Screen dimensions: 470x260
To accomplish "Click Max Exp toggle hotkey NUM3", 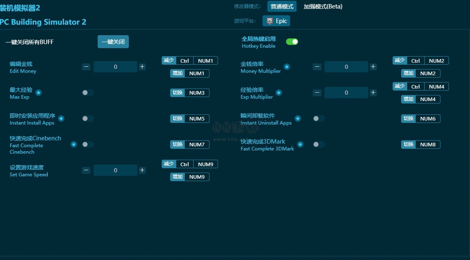I will (x=190, y=93).
